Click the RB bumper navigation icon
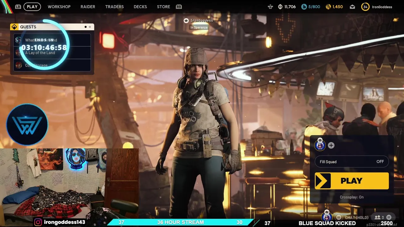Image resolution: width=404 pixels, height=227 pixels. 179,7
